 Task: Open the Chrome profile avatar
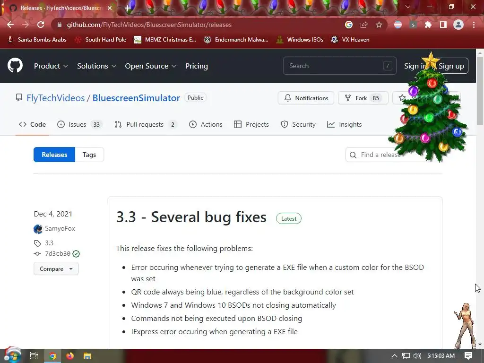(x=458, y=25)
